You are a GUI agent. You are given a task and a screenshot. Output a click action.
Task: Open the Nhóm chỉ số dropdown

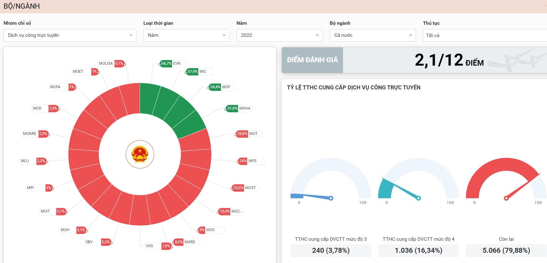70,35
